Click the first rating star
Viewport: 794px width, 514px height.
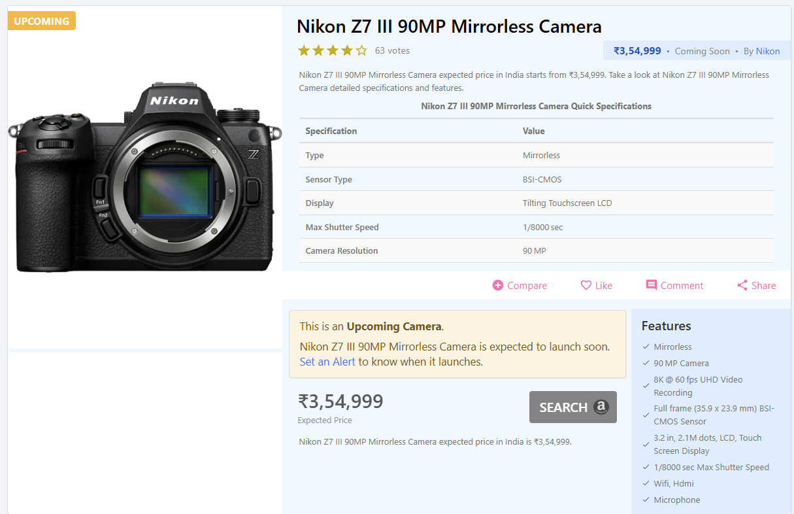304,50
